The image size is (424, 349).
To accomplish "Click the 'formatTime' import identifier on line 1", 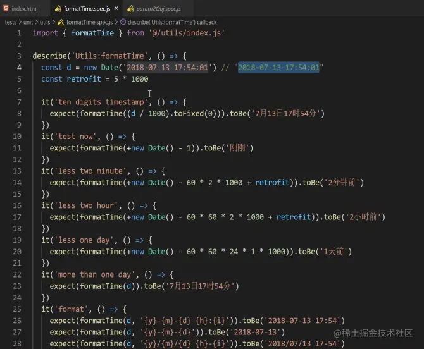I will coord(92,33).
